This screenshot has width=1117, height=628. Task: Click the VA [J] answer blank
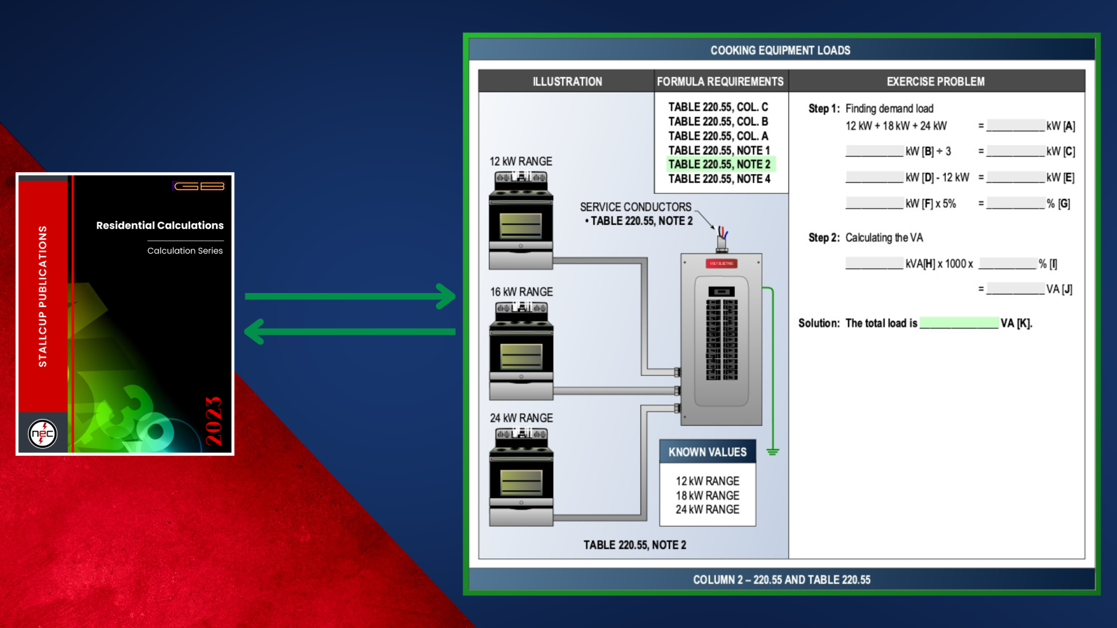point(1015,289)
